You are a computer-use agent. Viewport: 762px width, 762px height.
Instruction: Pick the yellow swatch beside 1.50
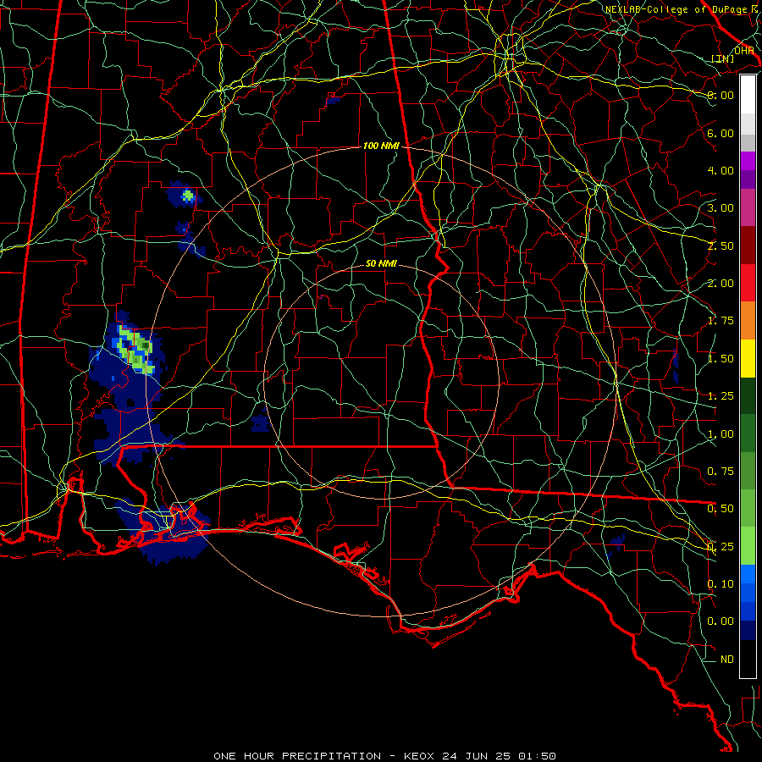[x=748, y=358]
